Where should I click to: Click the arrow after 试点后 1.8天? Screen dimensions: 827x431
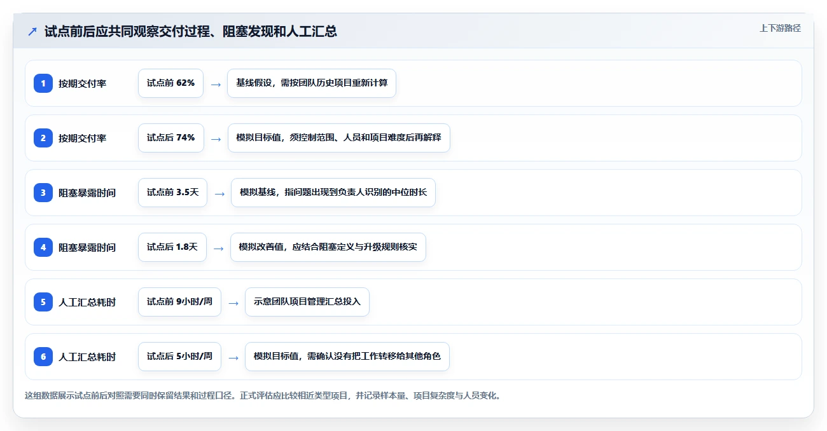(x=219, y=248)
